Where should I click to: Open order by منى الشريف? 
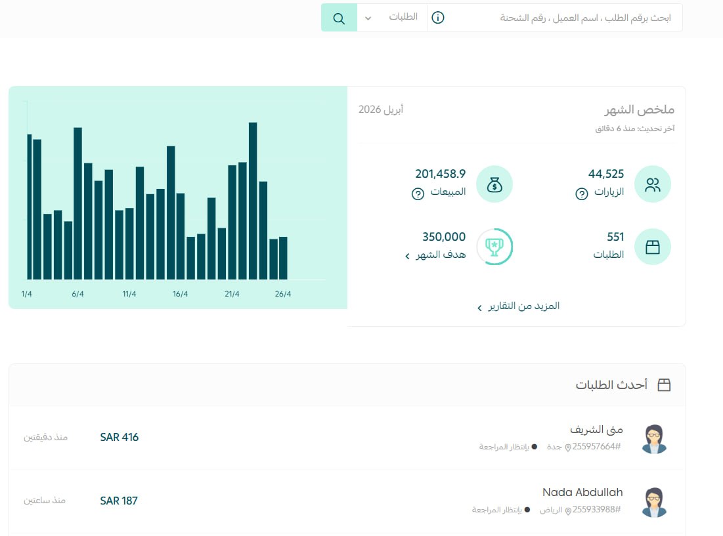point(347,438)
